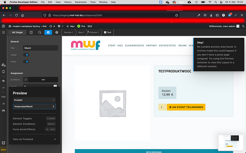Toggle the Header switch
The height and width of the screenshot is (153, 246).
click(x=26, y=55)
